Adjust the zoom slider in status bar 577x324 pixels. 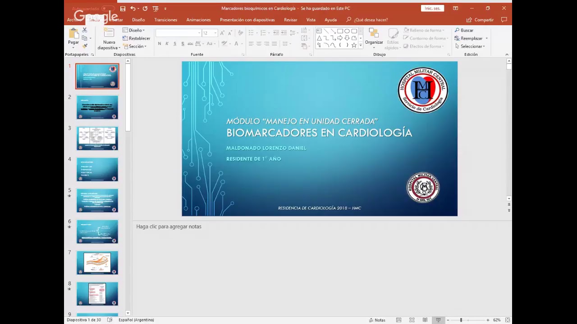[461, 320]
